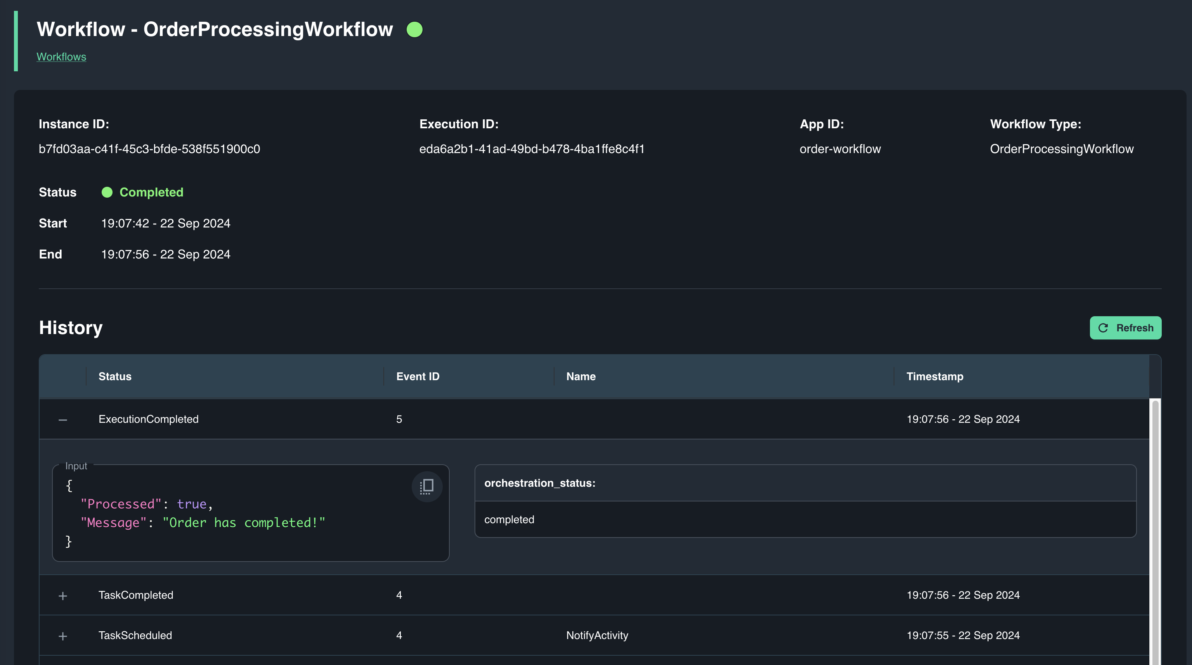Click the Workflow Type value OrderProcessingWorkflow
This screenshot has width=1192, height=665.
point(1062,149)
